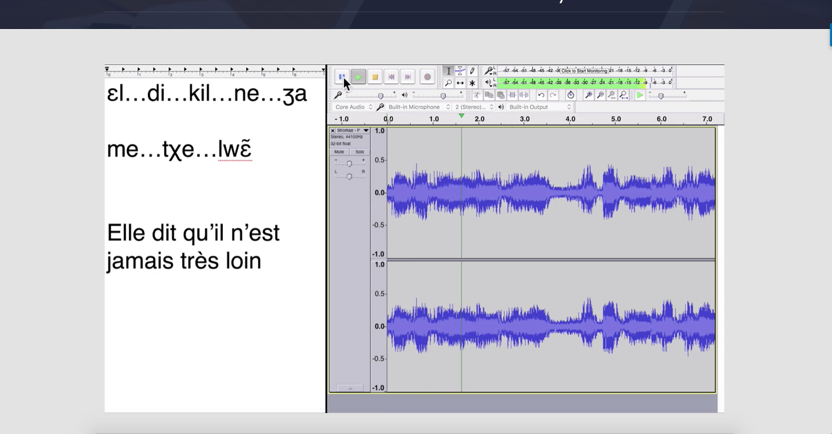832x434 pixels.
Task: Click the Fit Project zoom icon
Action: 623,95
